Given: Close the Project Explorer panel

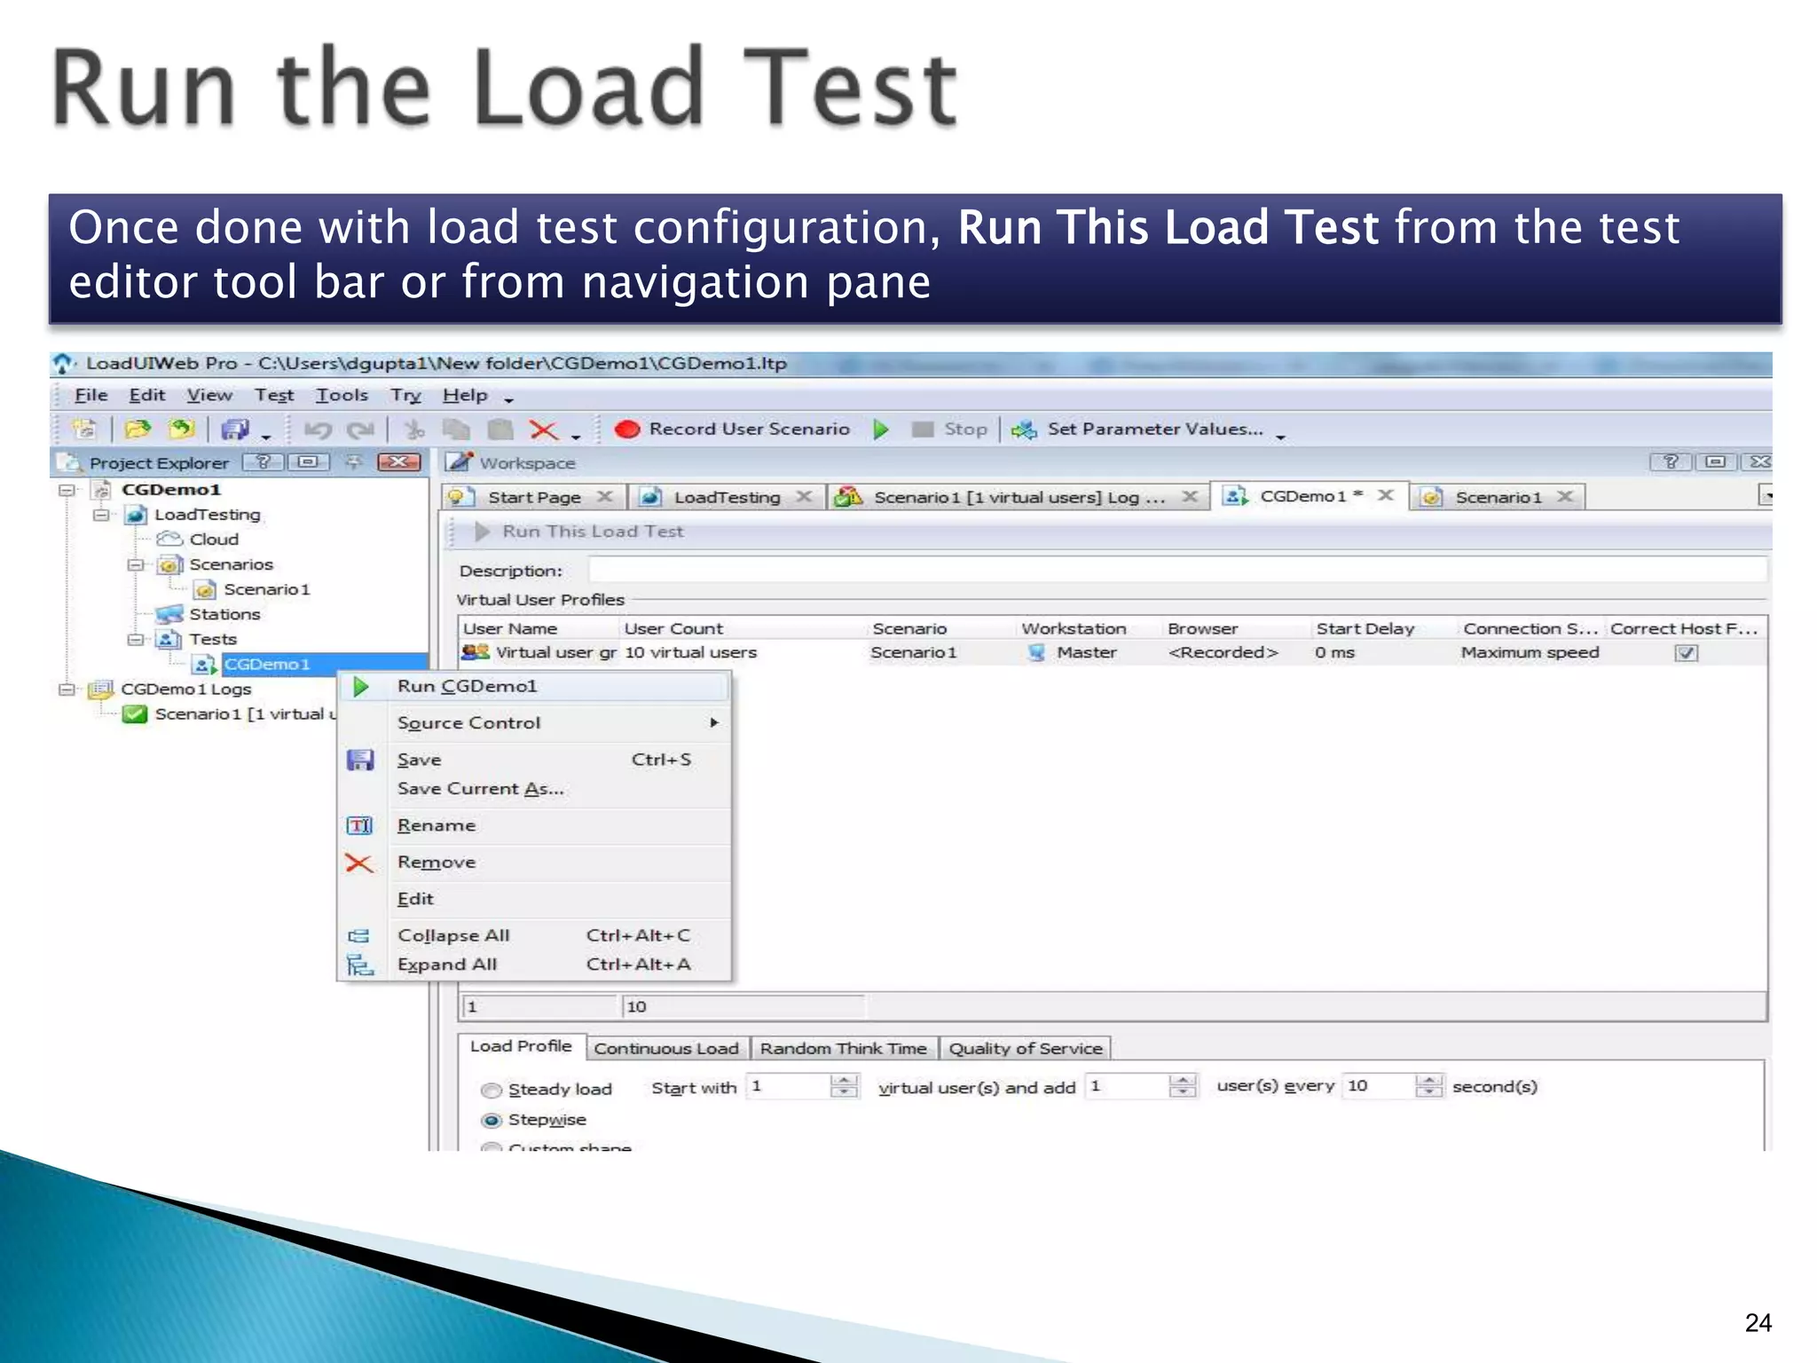Looking at the screenshot, I should [398, 462].
